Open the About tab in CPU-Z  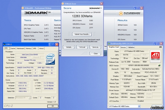(41, 49)
